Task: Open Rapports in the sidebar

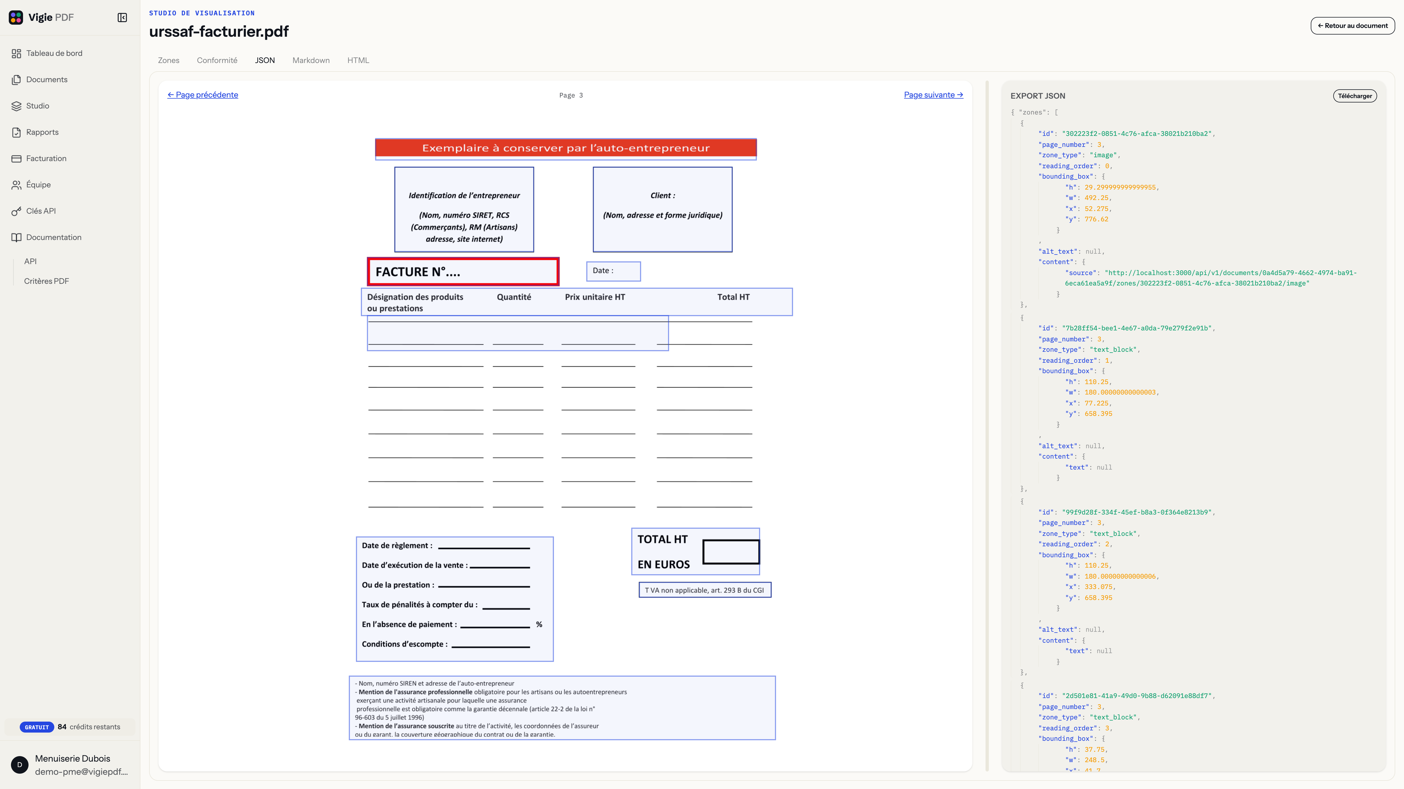Action: tap(43, 132)
